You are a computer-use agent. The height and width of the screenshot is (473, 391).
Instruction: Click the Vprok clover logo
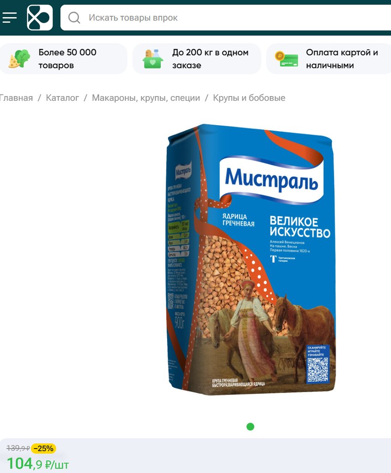pyautogui.click(x=40, y=18)
